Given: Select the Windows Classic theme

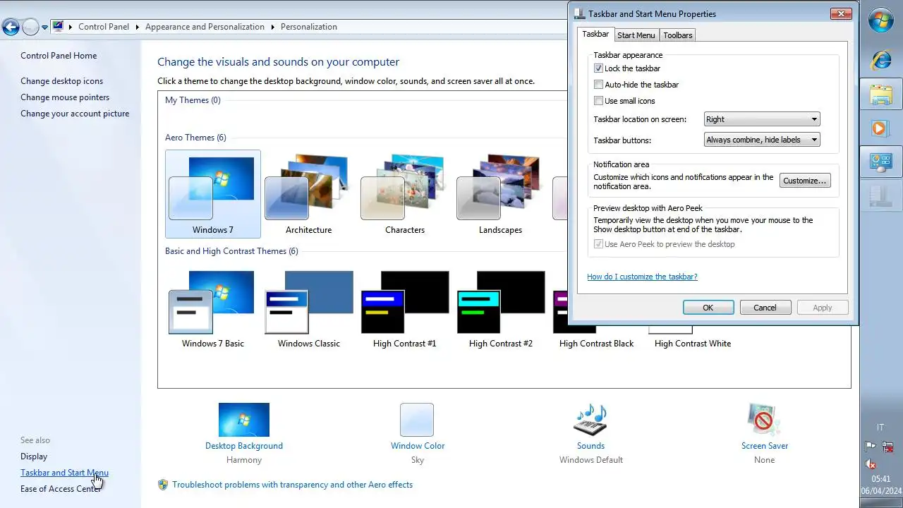Looking at the screenshot, I should pos(308,309).
